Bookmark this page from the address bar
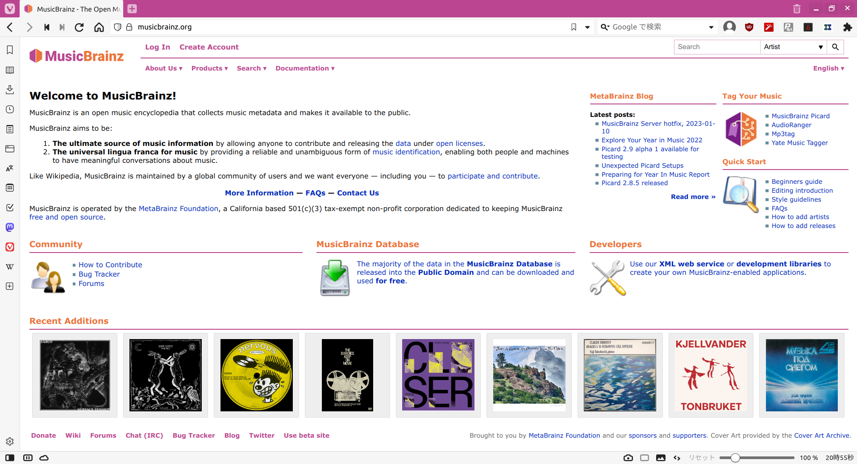This screenshot has height=464, width=857. coord(574,27)
